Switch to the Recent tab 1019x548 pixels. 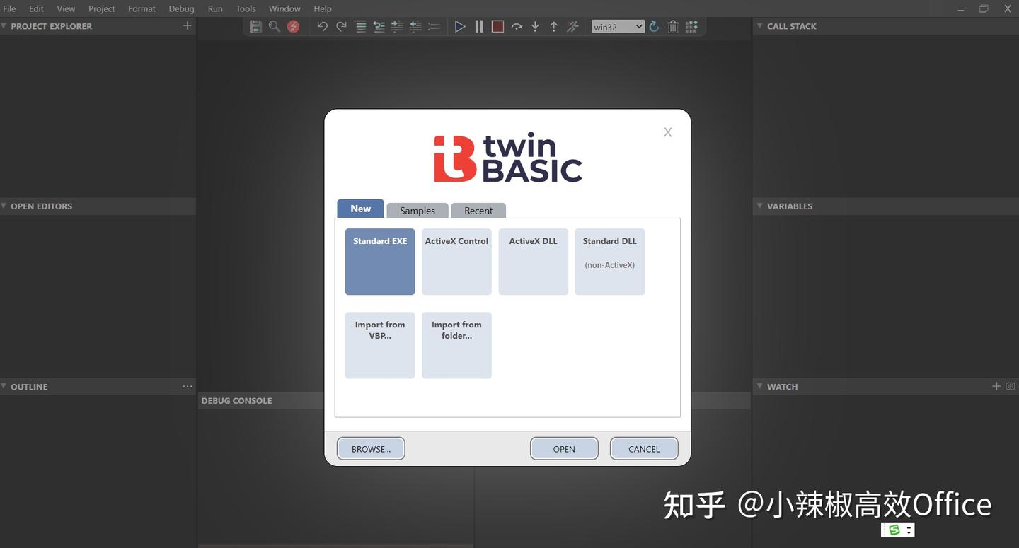[478, 210]
